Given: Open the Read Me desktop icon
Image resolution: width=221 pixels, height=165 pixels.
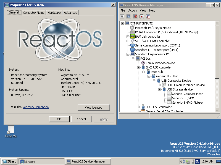Looking at the screenshot, I should 10,129.
